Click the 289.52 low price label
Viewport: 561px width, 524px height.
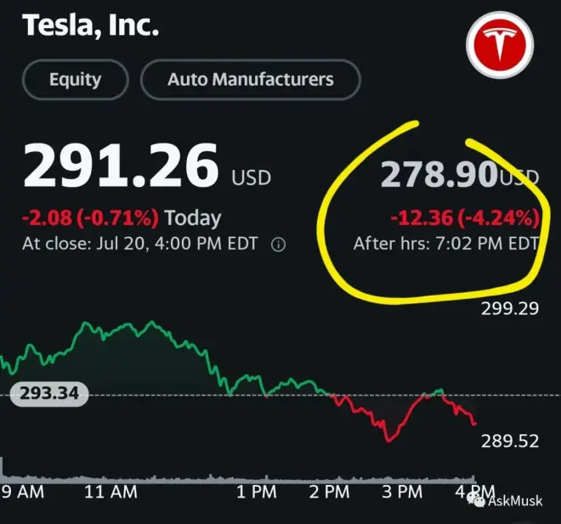510,442
